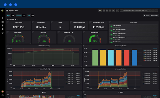
Task: Sort Free Capacity legend by current column
Action: [155, 49]
